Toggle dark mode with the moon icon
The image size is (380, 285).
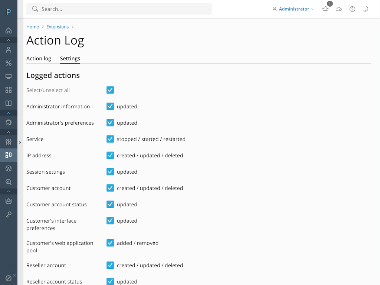point(366,9)
